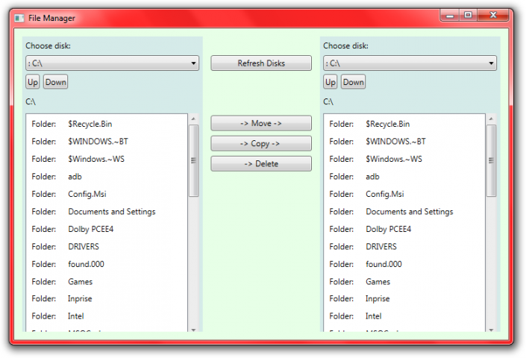Select $Recycle.Bin in right list
Screen dimensions: 526x358
[x=404, y=124]
